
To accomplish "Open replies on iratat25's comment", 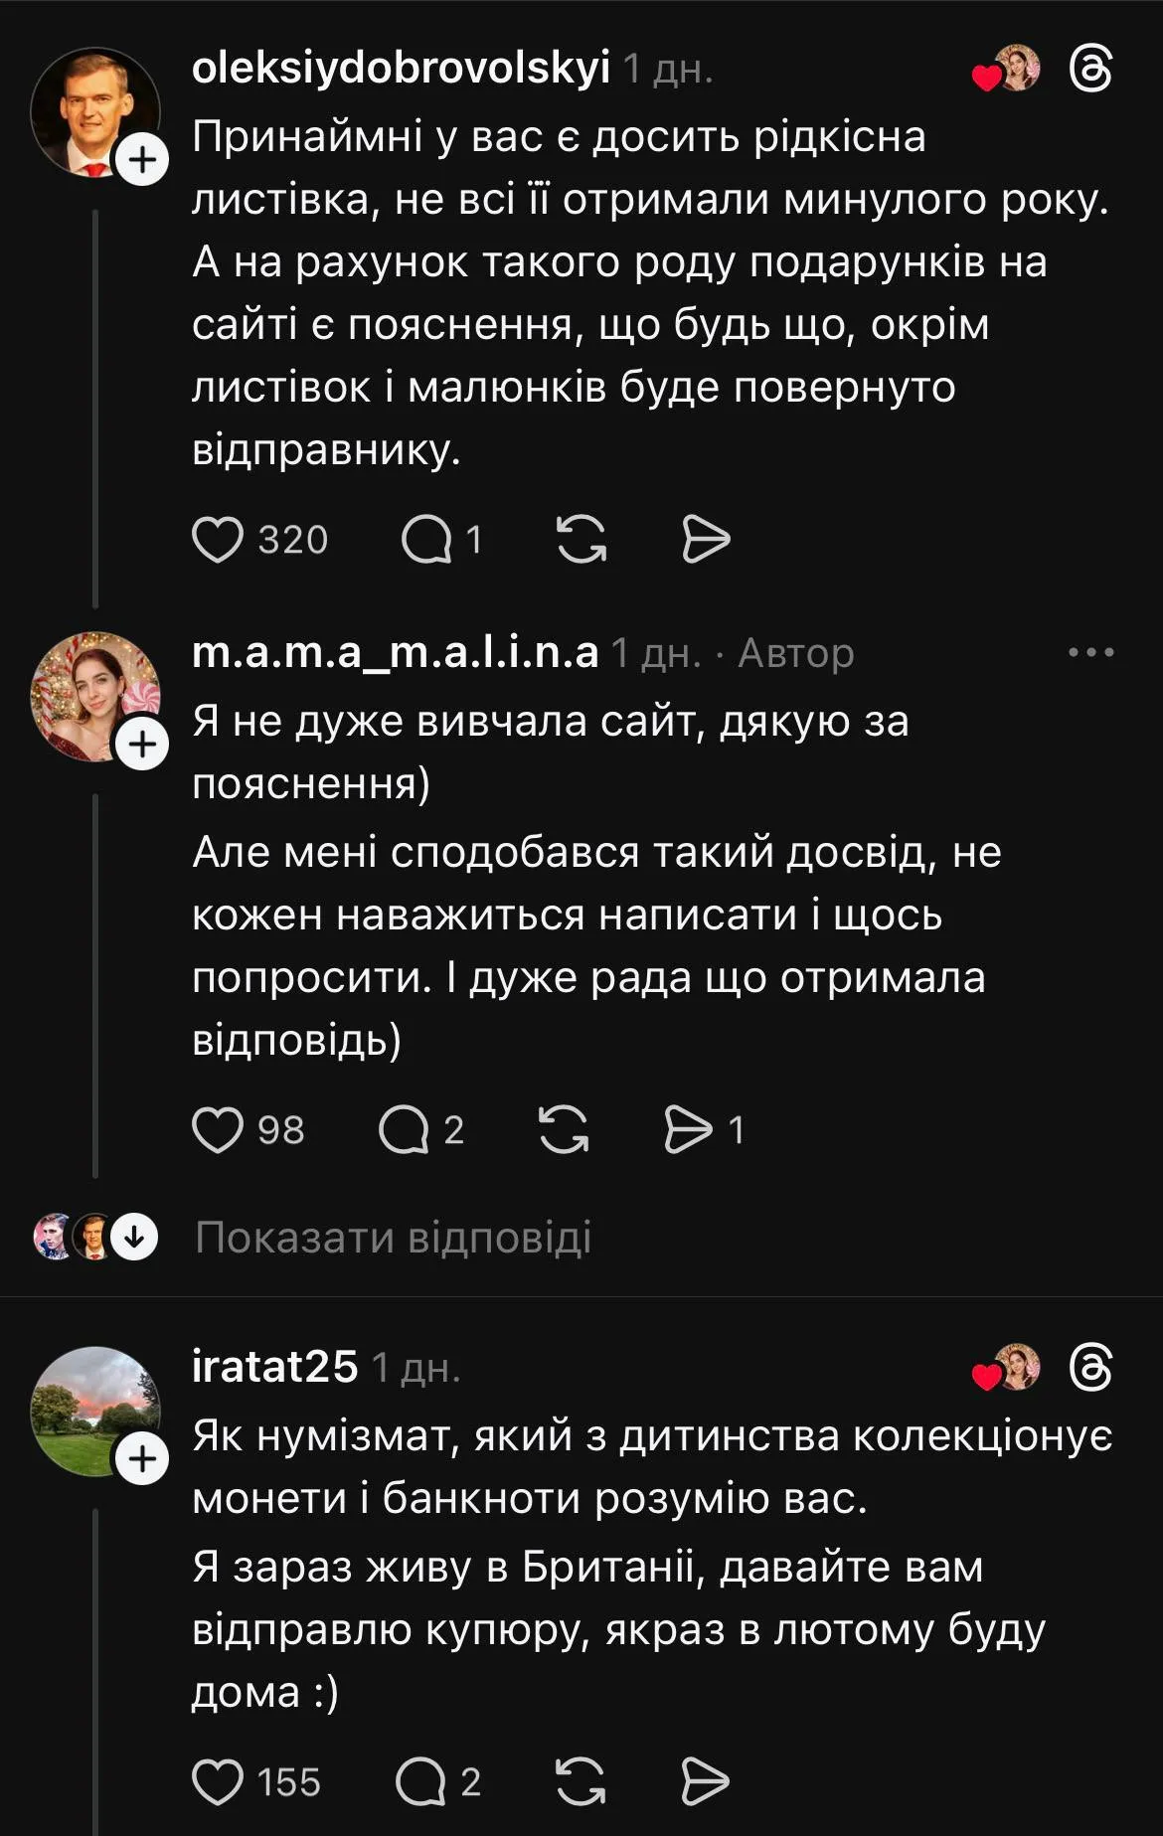I will click(x=420, y=1782).
